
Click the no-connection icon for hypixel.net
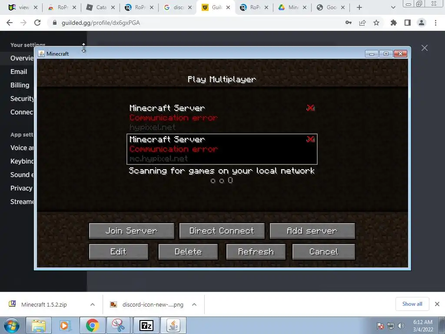pos(310,108)
